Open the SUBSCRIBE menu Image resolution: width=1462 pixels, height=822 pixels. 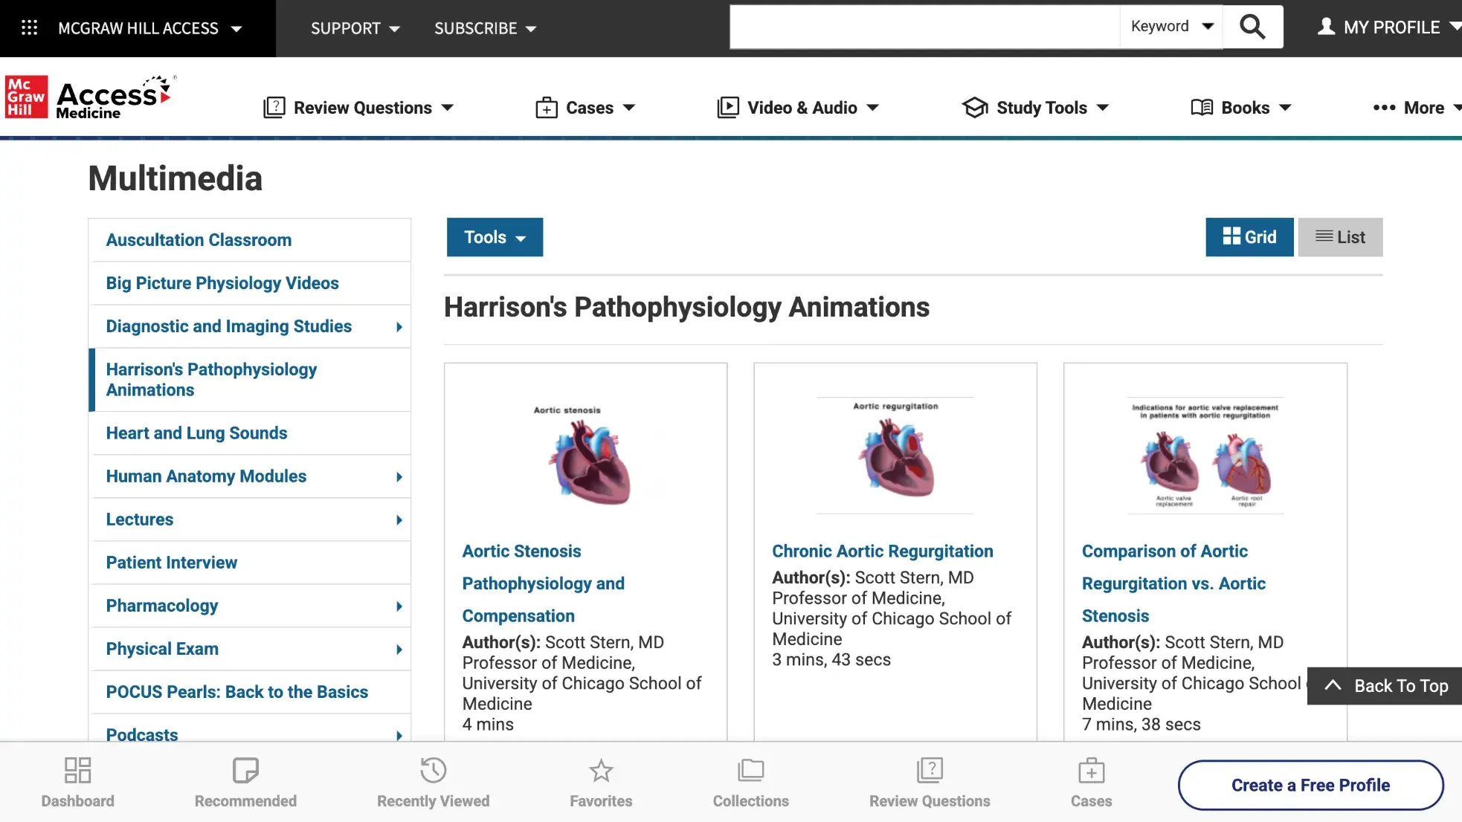pyautogui.click(x=484, y=28)
